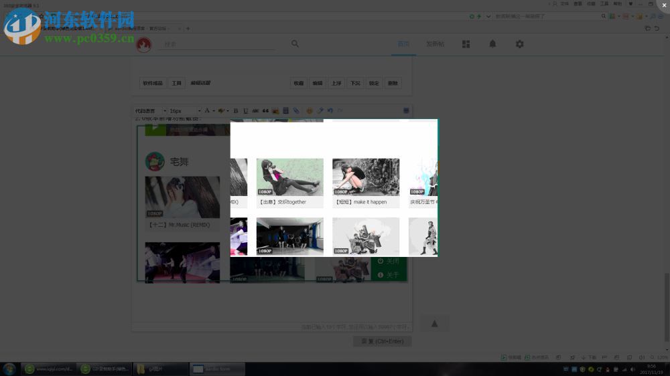Click the dance studio group thumbnail
This screenshot has width=670, height=376.
point(289,236)
